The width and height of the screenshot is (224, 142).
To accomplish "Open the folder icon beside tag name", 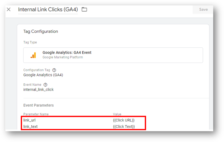I will 84,10.
